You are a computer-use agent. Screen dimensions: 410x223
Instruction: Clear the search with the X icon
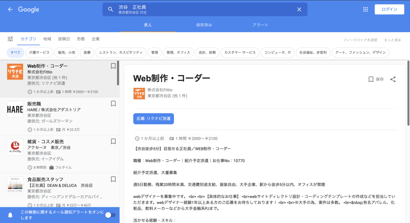coord(299,10)
